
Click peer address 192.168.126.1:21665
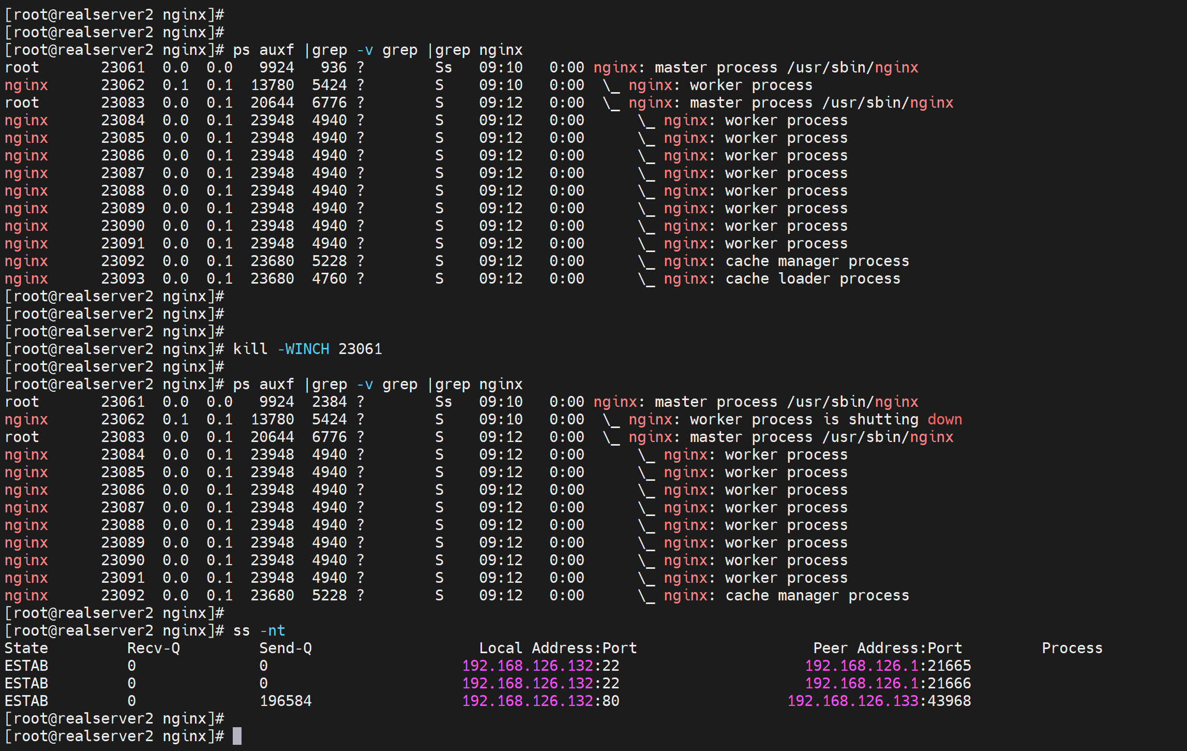pyautogui.click(x=888, y=666)
